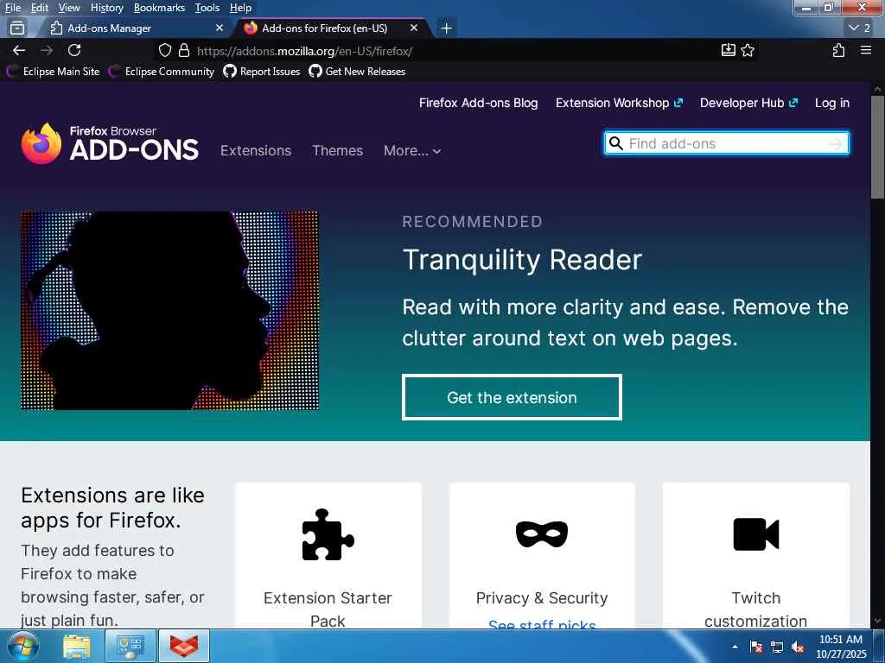The image size is (885, 663).
Task: Click the Log in link
Action: (x=832, y=104)
